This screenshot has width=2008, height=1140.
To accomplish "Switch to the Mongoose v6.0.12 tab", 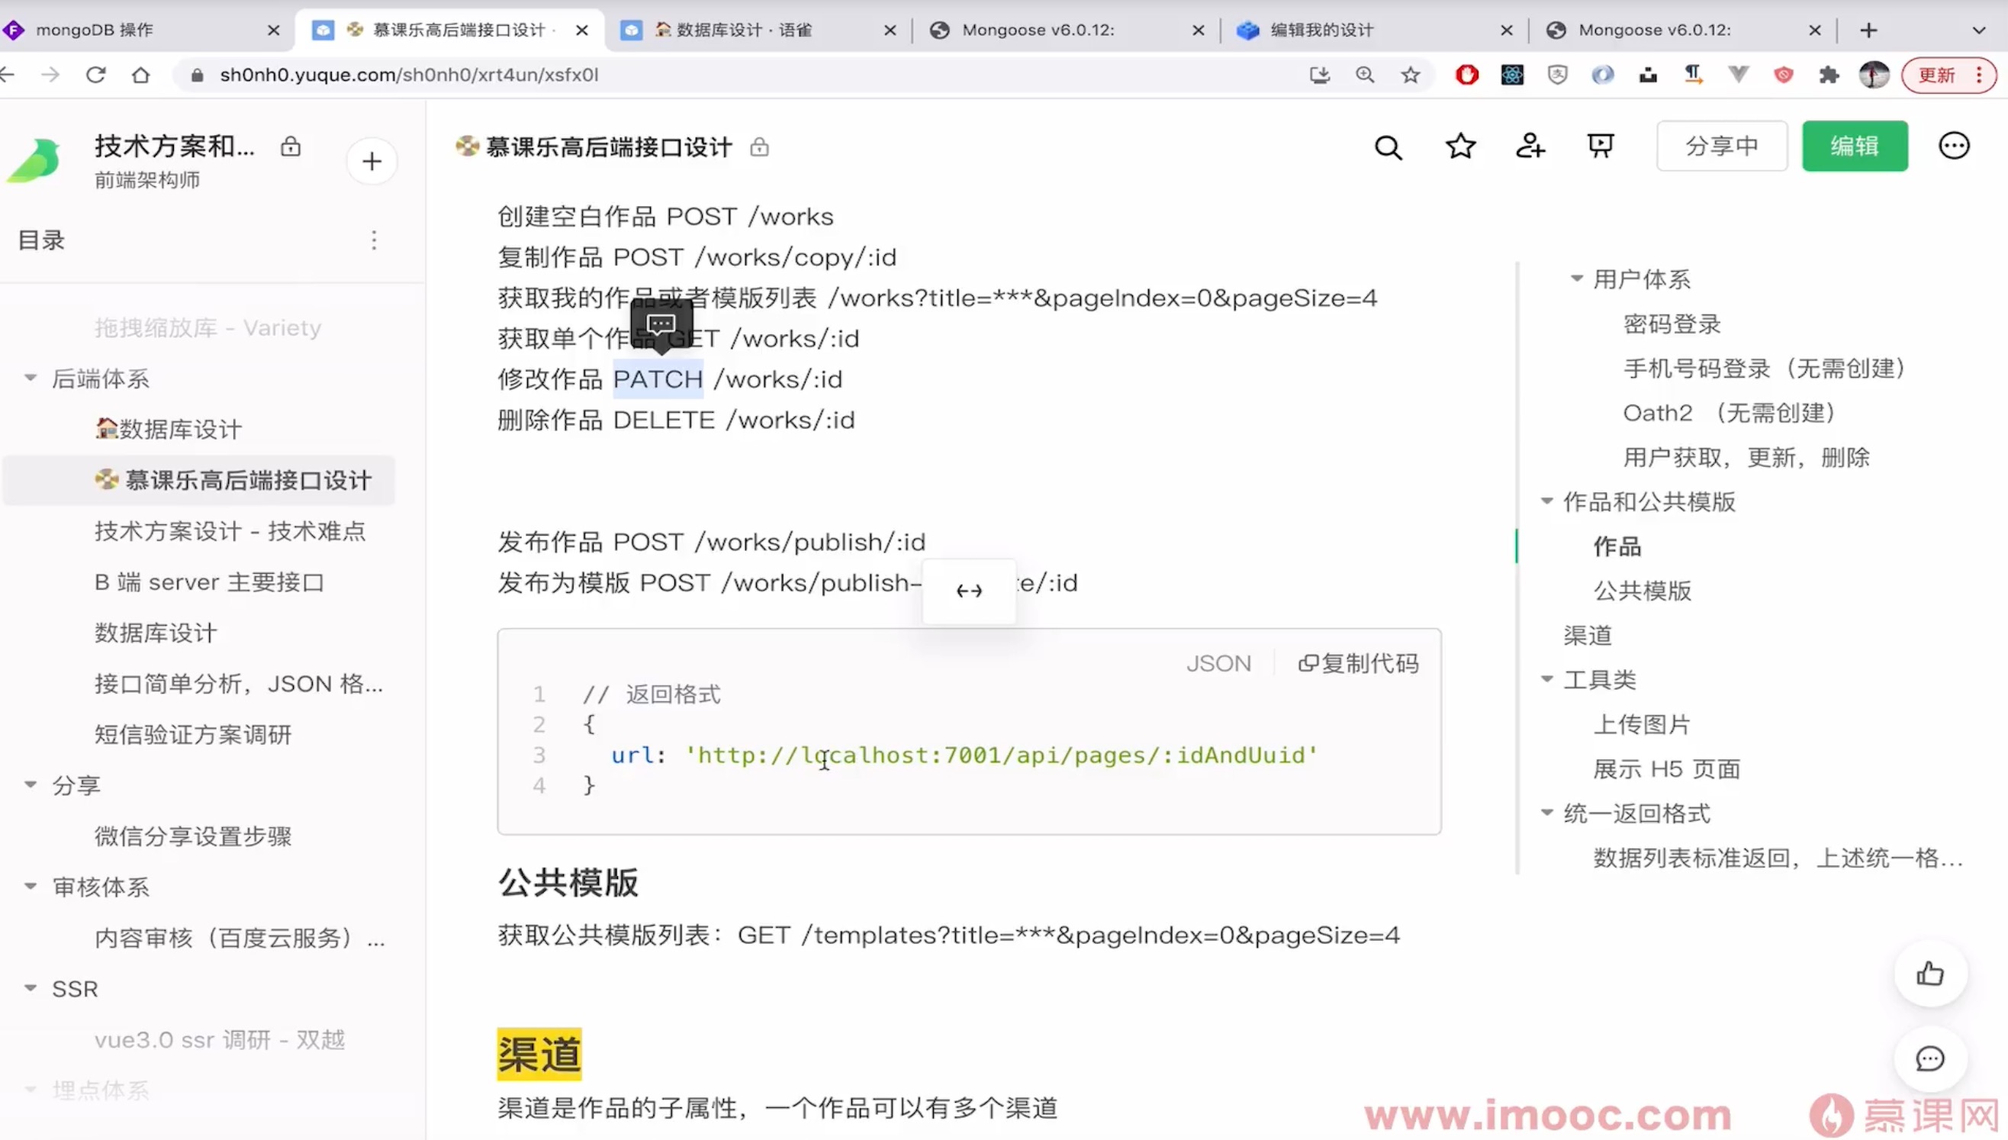I will (x=1041, y=30).
